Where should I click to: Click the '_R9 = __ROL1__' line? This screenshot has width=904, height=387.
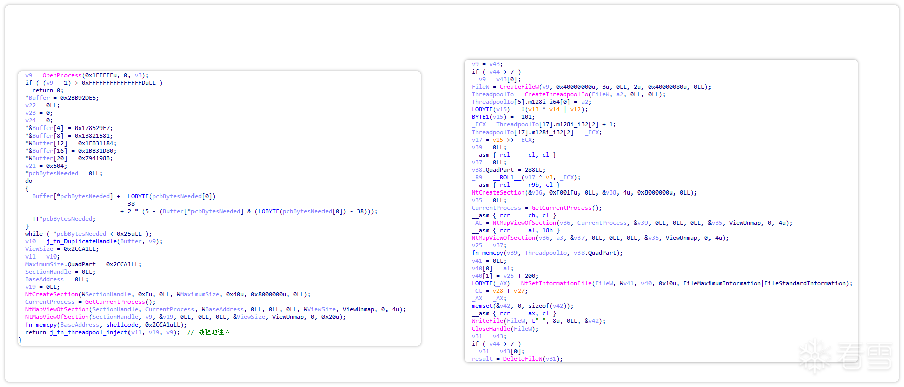tap(526, 177)
